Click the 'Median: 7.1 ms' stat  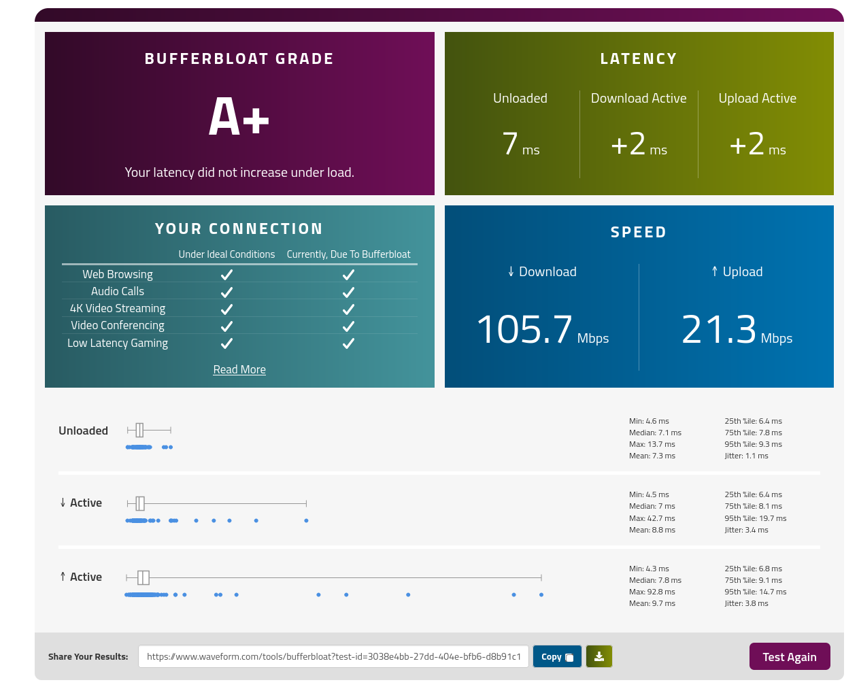[655, 433]
